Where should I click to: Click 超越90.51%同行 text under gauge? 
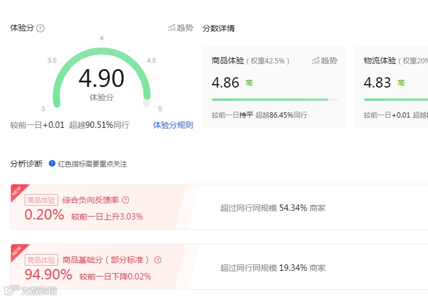[99, 125]
